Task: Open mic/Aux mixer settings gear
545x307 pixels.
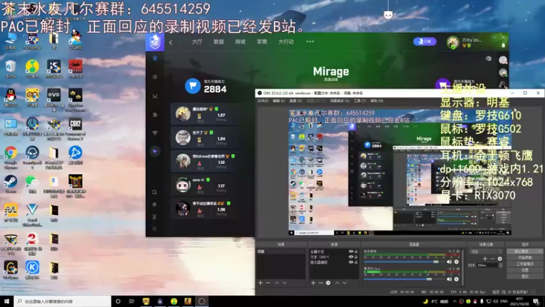Action: tap(456, 279)
